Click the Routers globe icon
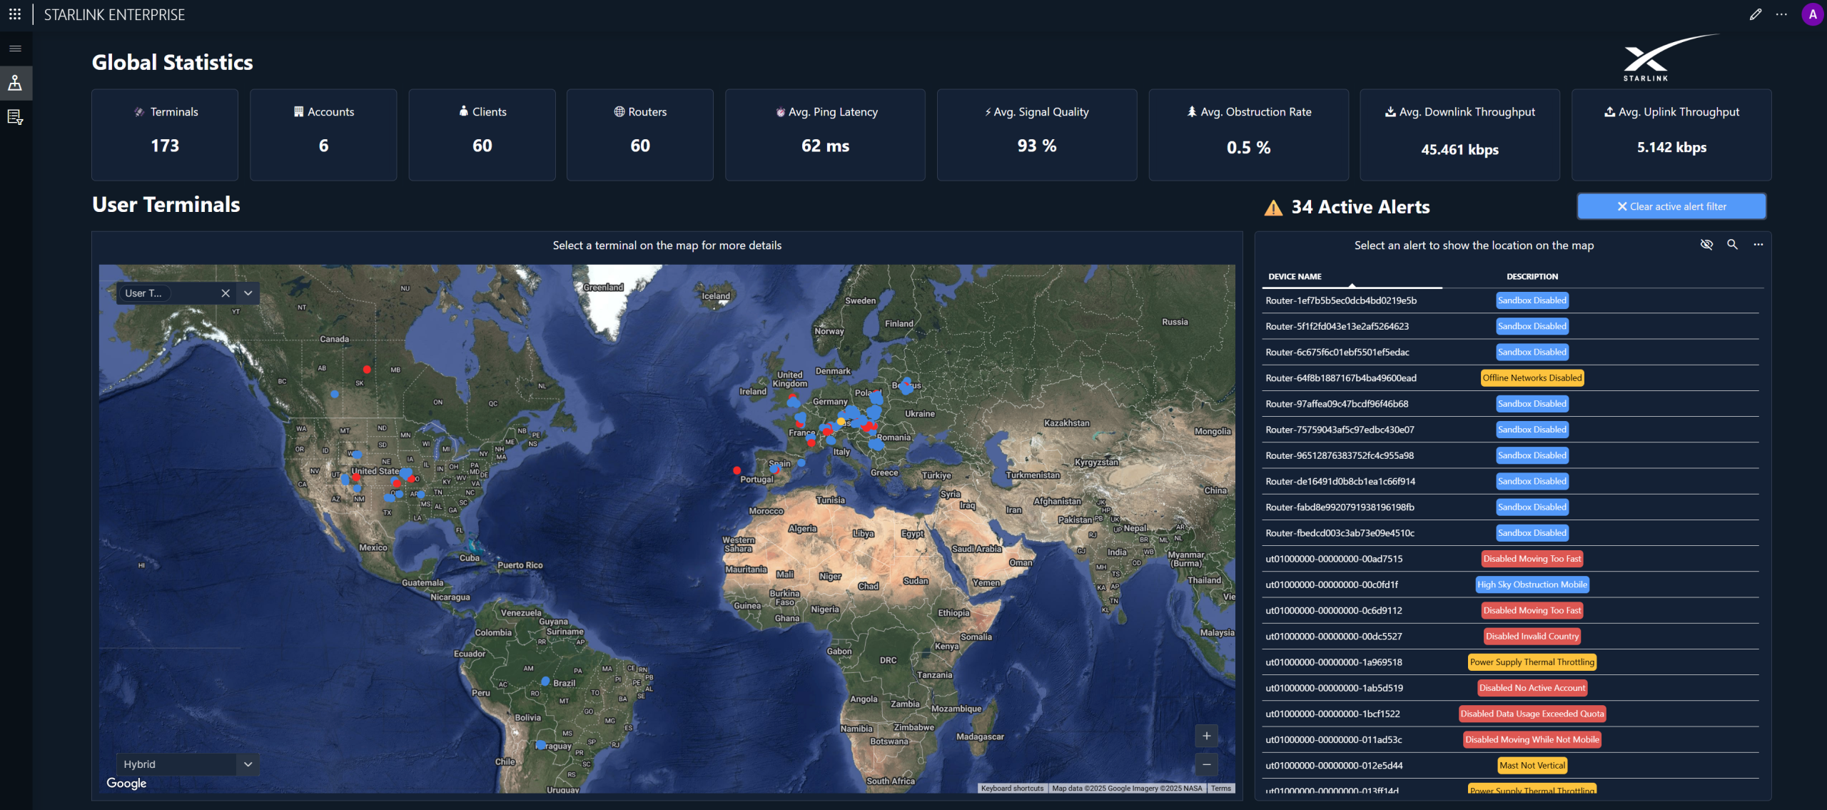This screenshot has width=1827, height=810. click(x=619, y=111)
